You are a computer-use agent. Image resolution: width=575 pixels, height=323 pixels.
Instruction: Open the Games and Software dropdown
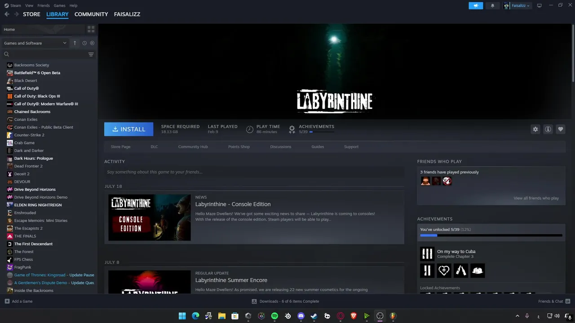(35, 43)
